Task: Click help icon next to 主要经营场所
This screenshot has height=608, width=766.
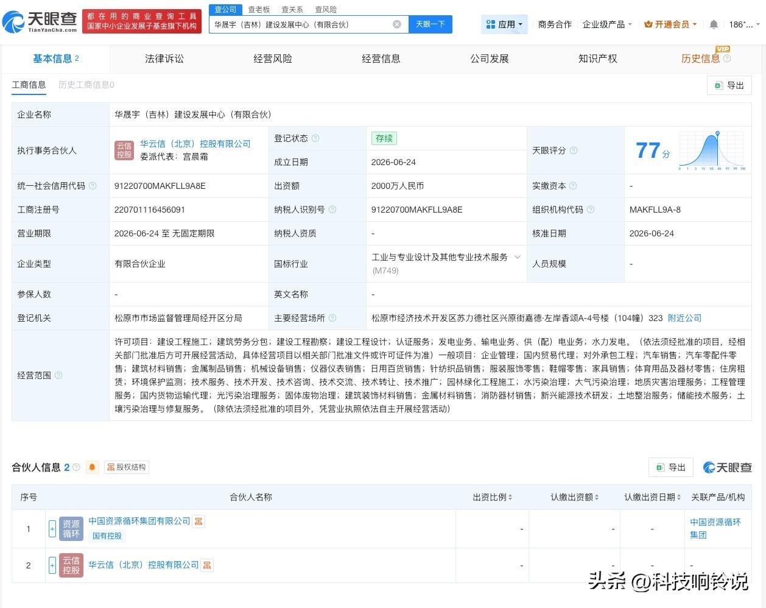Action: pos(332,318)
